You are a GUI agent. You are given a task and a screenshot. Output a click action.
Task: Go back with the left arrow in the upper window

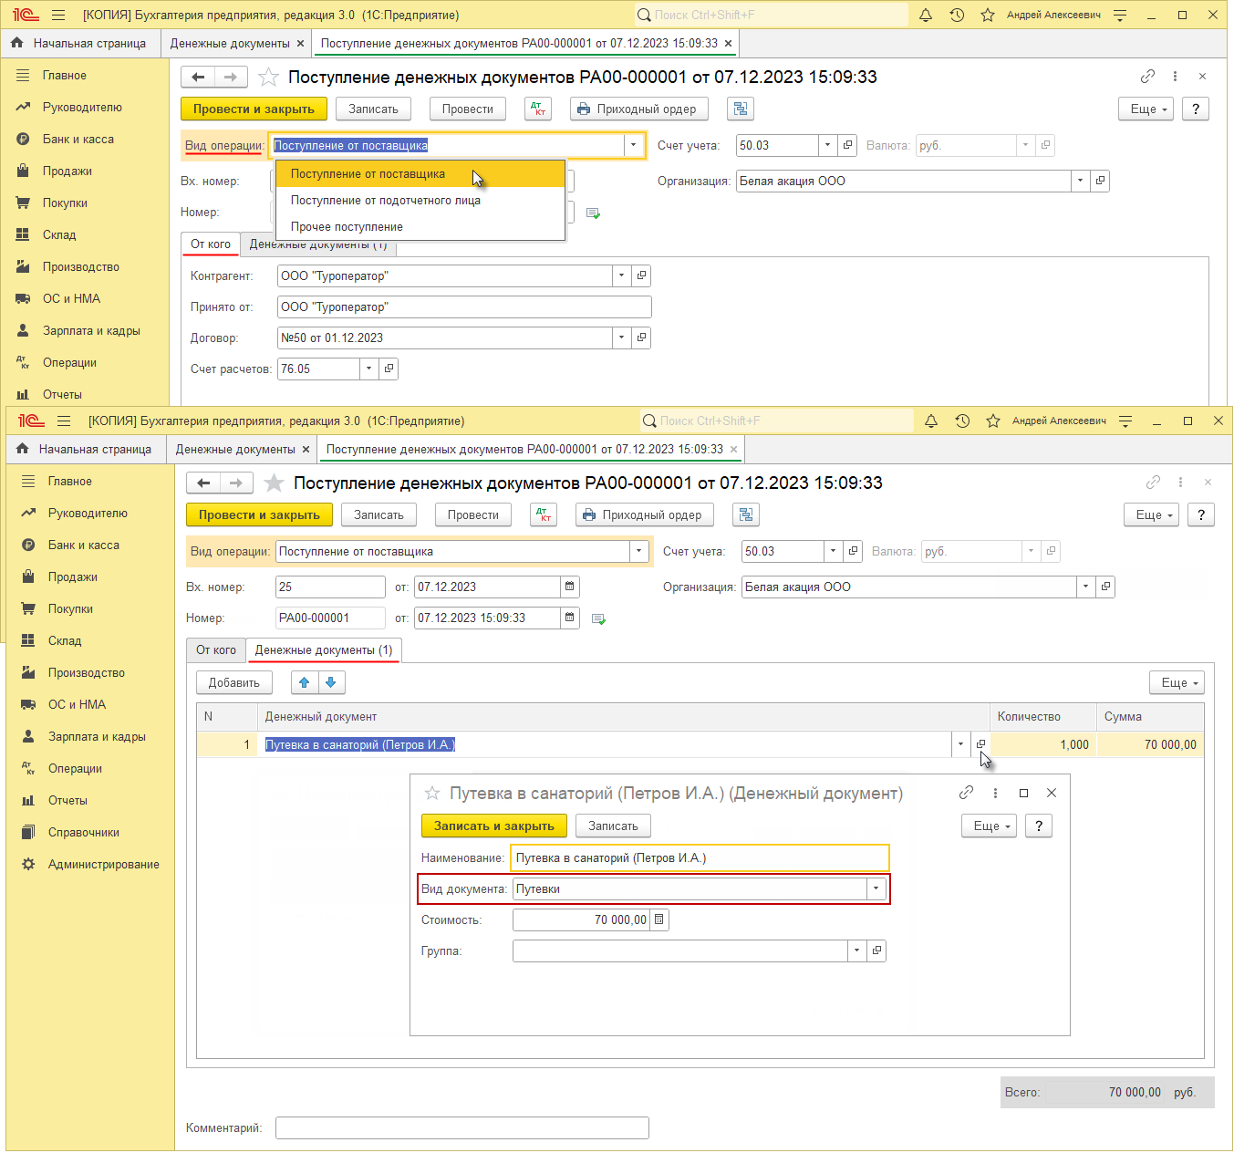(198, 77)
